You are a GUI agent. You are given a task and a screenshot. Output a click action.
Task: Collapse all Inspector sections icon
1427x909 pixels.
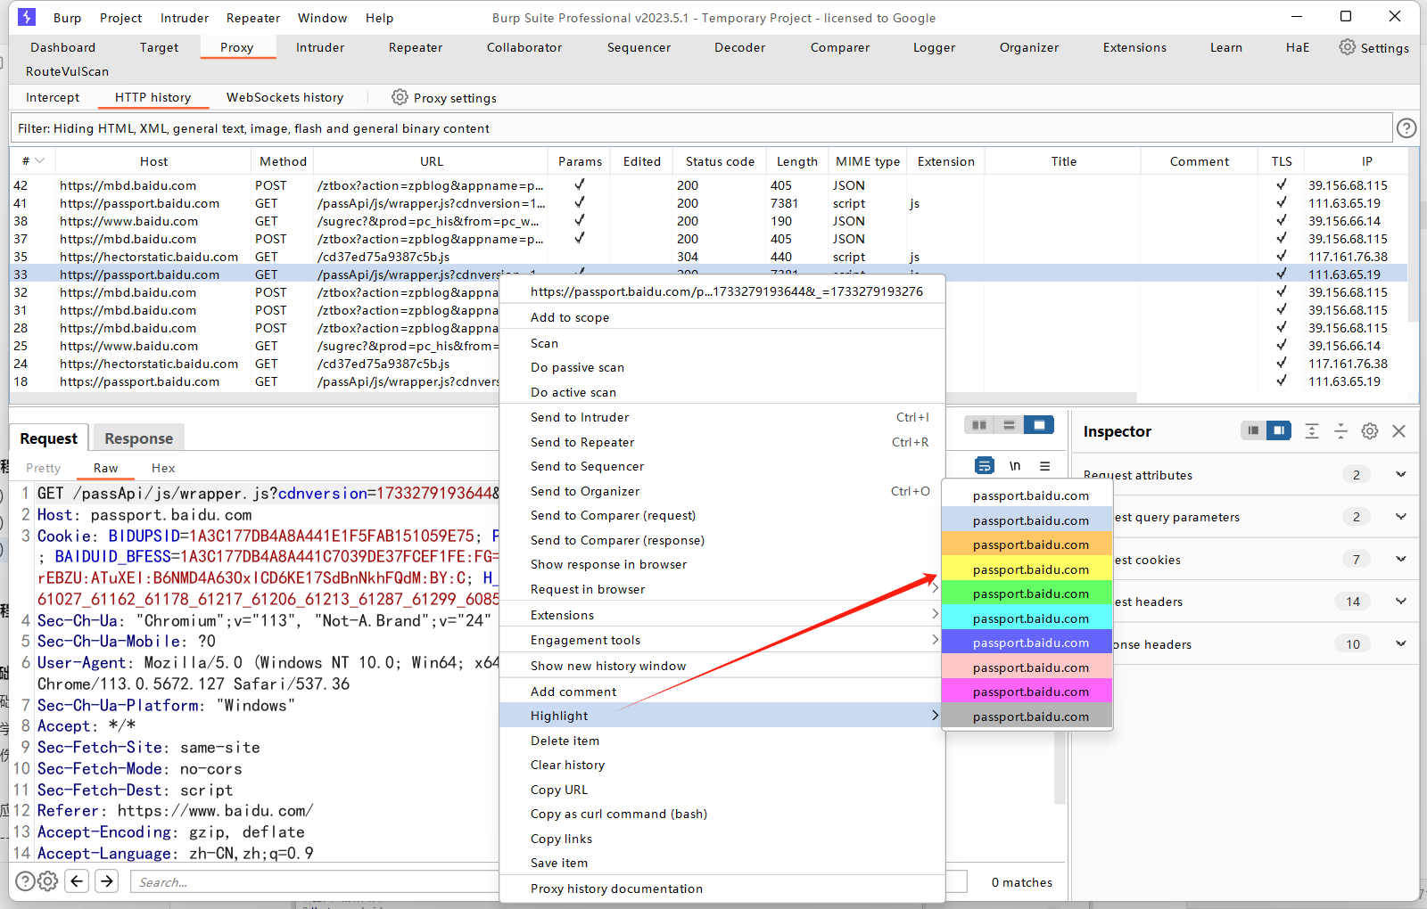1340,431
